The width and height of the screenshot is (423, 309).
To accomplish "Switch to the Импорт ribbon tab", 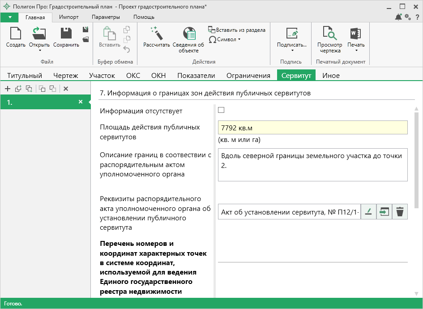I will click(x=68, y=17).
